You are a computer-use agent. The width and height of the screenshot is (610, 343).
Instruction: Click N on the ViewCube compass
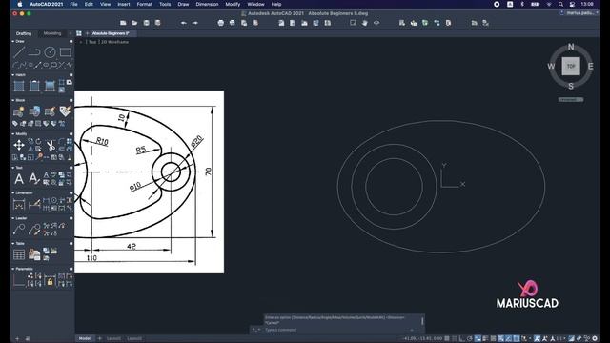pyautogui.click(x=571, y=47)
